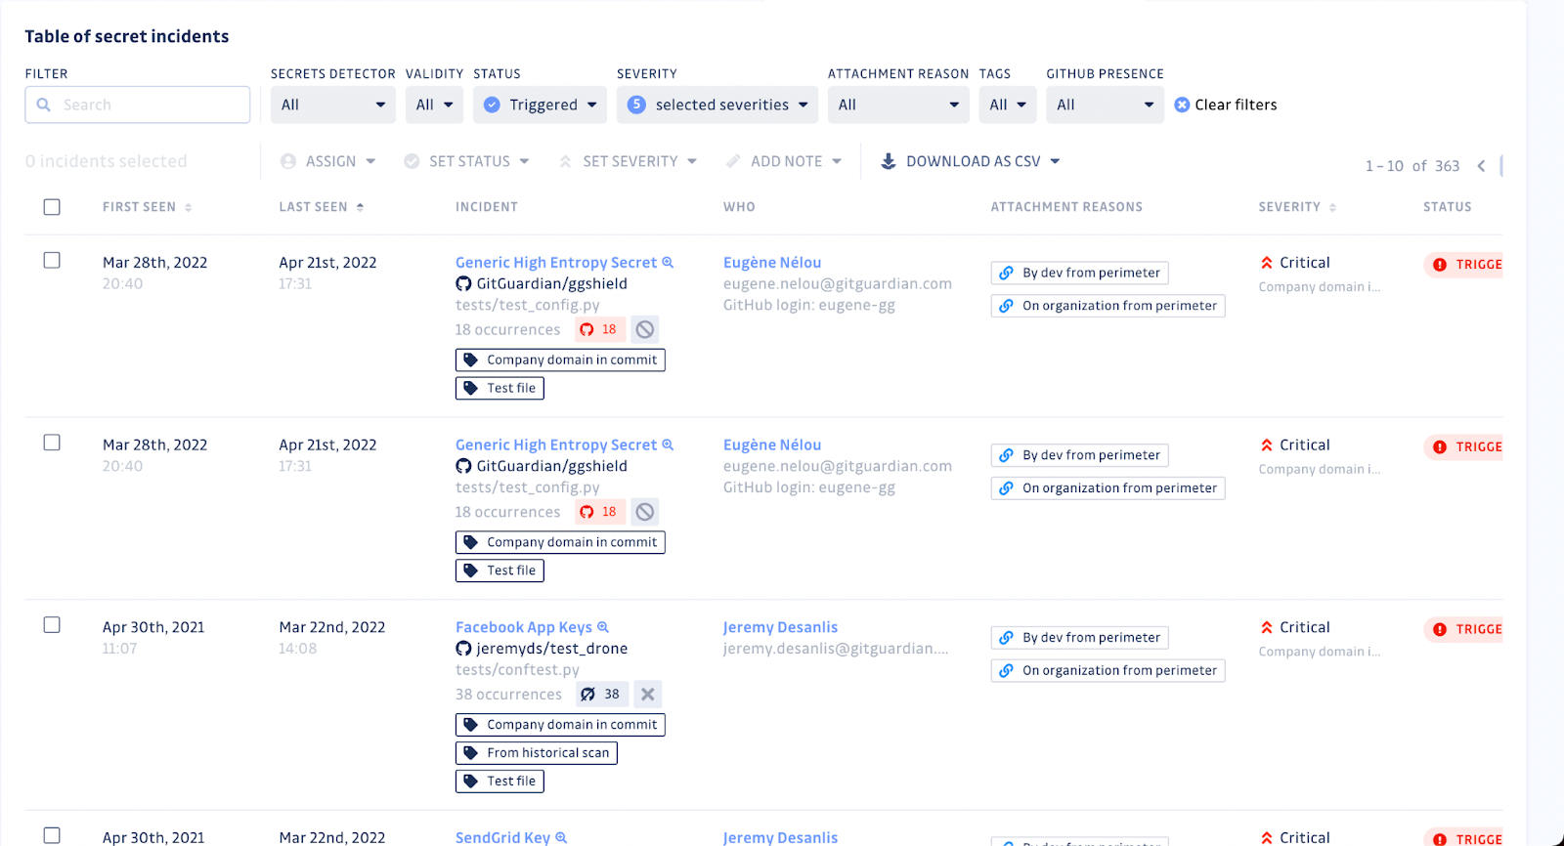This screenshot has height=846, width=1564.
Task: Check the Facebook App Keys incident row
Action: tap(52, 625)
